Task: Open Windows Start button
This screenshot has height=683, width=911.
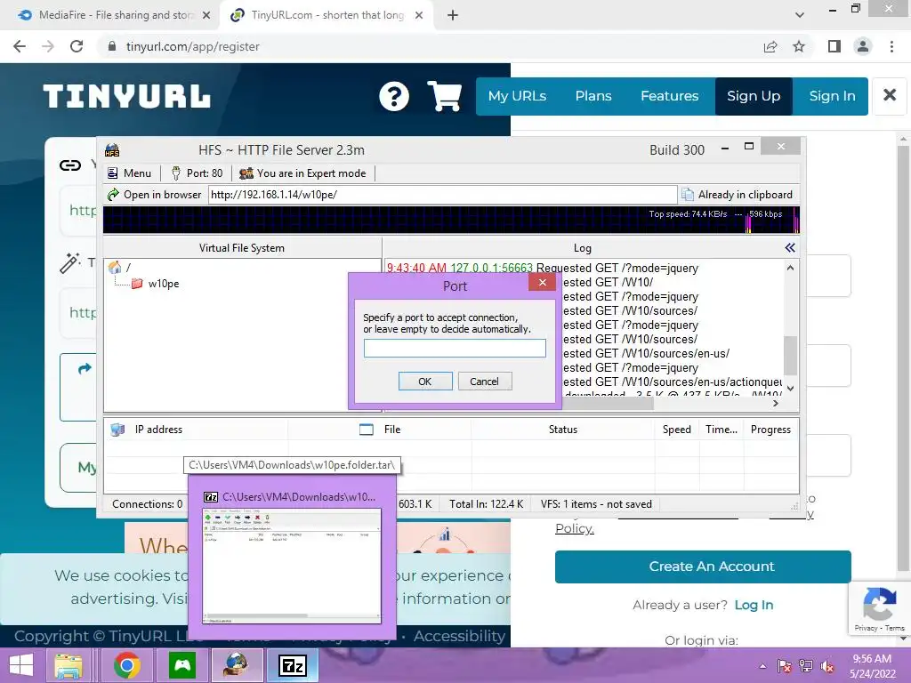Action: pyautogui.click(x=21, y=665)
